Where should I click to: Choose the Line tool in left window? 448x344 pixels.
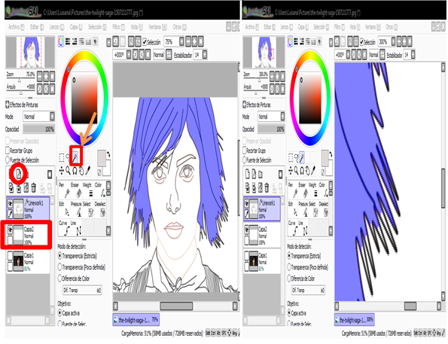tap(77, 228)
